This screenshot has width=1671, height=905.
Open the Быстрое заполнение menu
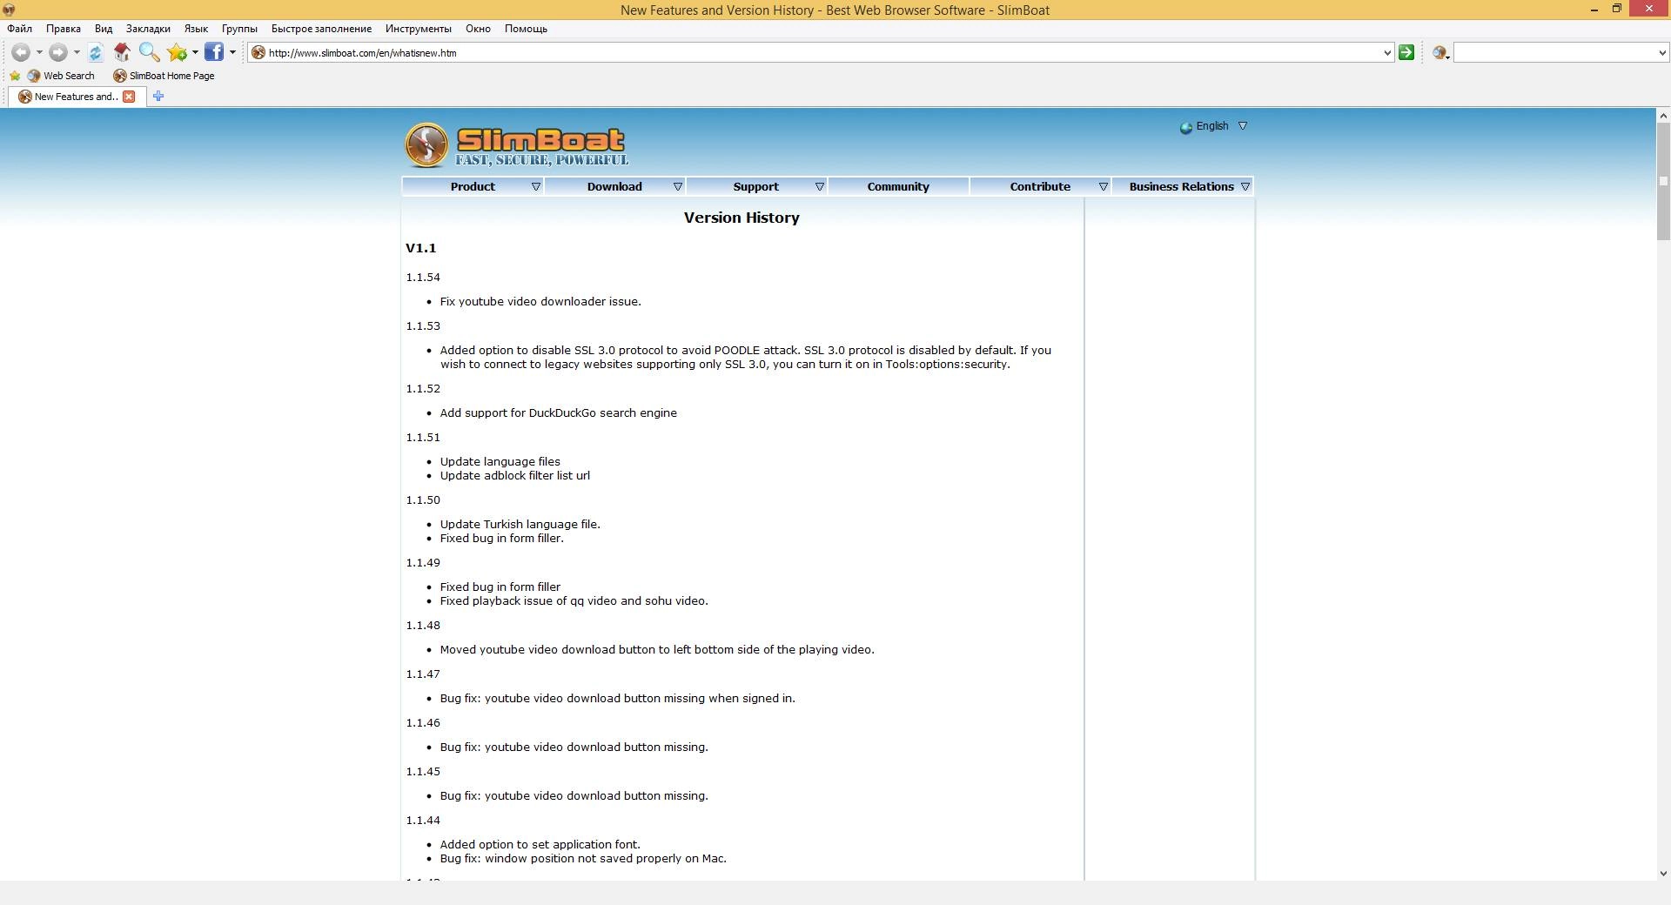point(321,29)
